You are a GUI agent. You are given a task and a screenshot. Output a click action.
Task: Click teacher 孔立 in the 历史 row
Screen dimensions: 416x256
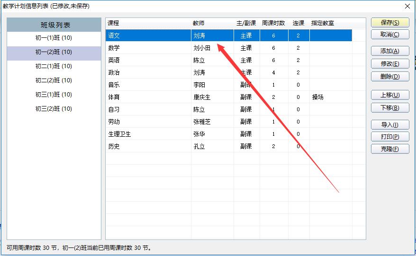click(199, 146)
